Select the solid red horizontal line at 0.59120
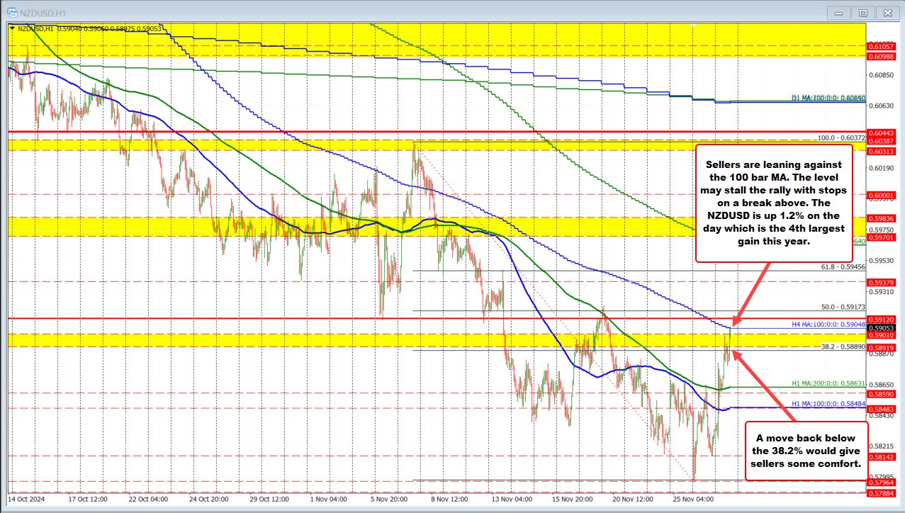905x513 pixels. (x=436, y=318)
